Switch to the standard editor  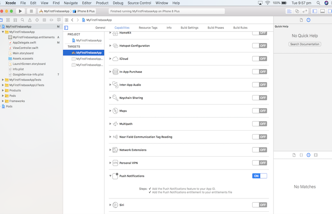click(x=289, y=11)
